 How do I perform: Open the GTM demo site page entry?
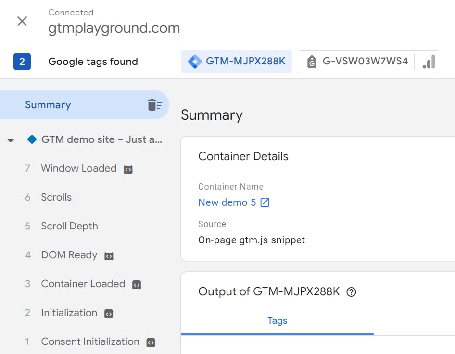coord(101,139)
